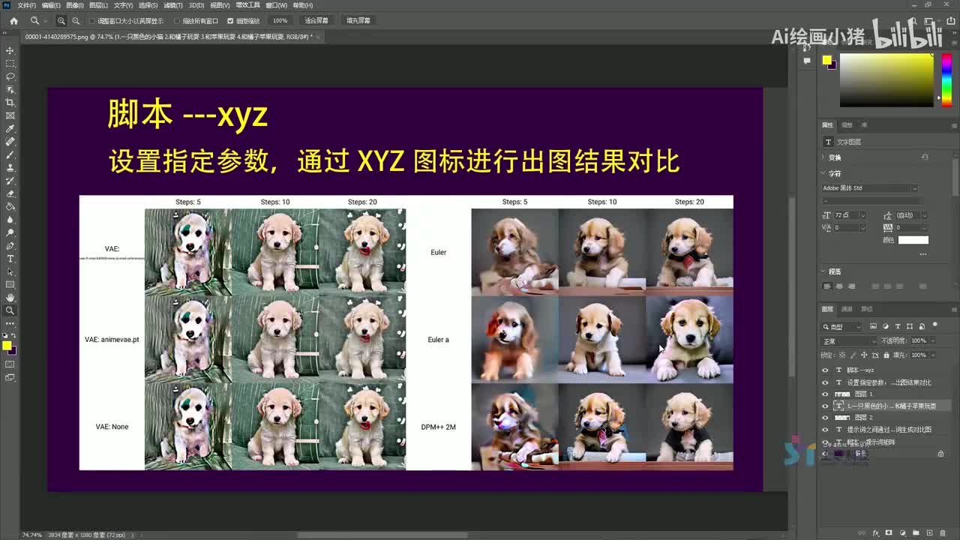Select the Lasso tool

click(x=10, y=76)
